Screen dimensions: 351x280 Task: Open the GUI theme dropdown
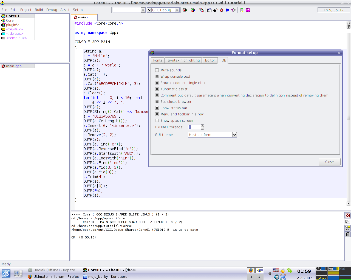[234, 135]
